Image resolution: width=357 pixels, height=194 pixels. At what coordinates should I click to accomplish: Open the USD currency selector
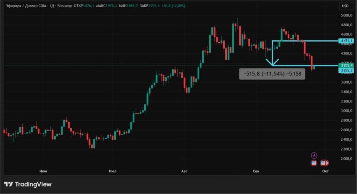click(x=345, y=6)
